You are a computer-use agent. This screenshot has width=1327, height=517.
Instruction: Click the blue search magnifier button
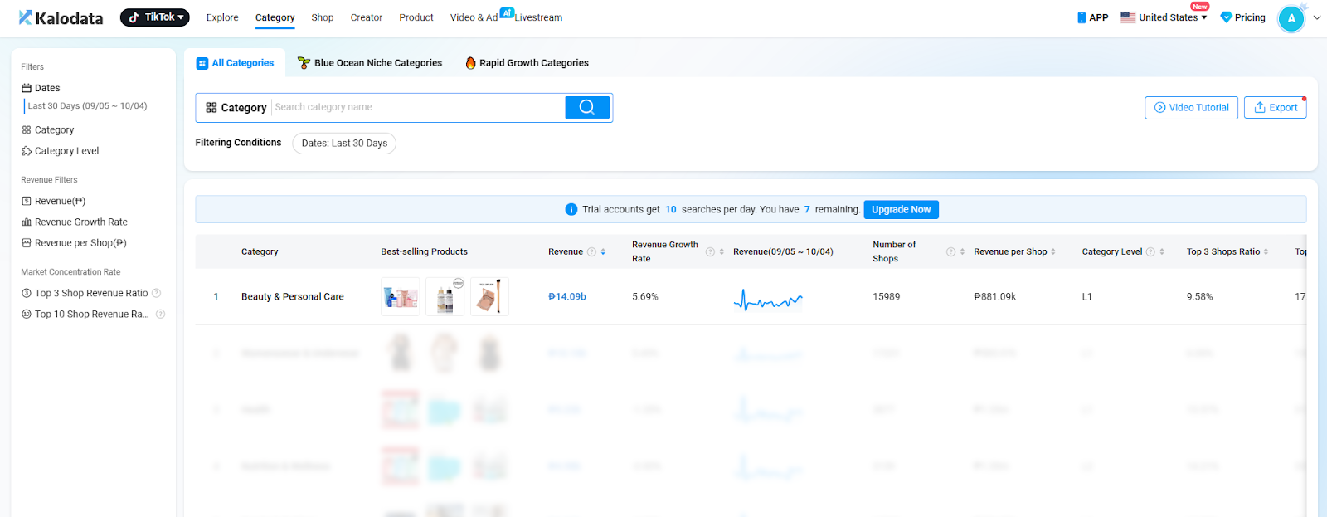587,107
